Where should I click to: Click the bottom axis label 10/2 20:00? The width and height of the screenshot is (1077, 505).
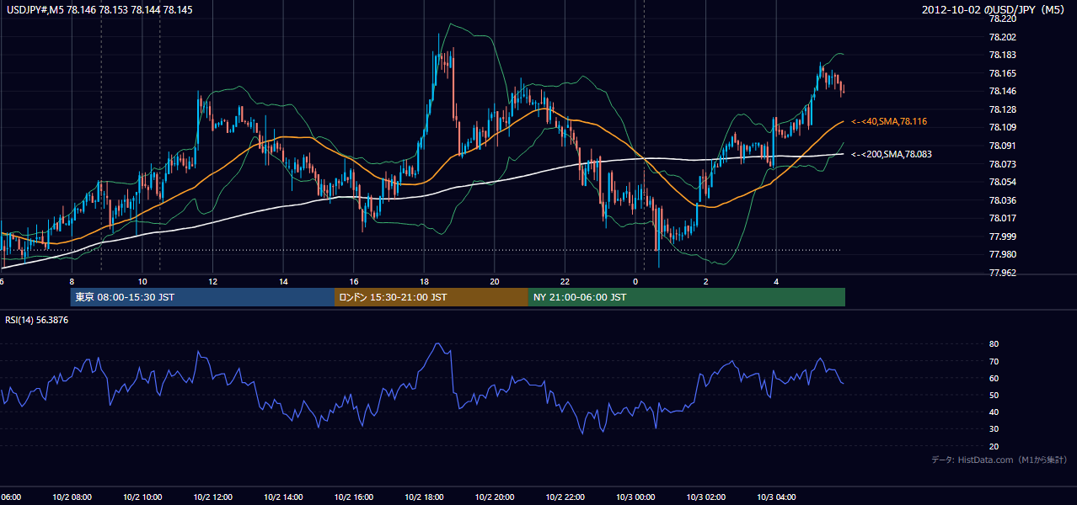click(495, 497)
